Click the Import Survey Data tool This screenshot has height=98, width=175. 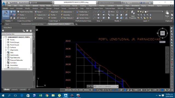point(25,12)
